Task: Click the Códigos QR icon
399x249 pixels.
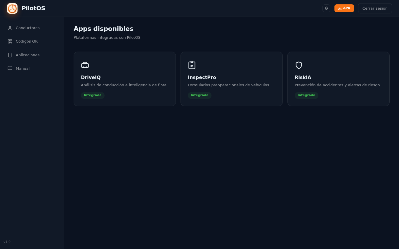Action: [x=10, y=41]
